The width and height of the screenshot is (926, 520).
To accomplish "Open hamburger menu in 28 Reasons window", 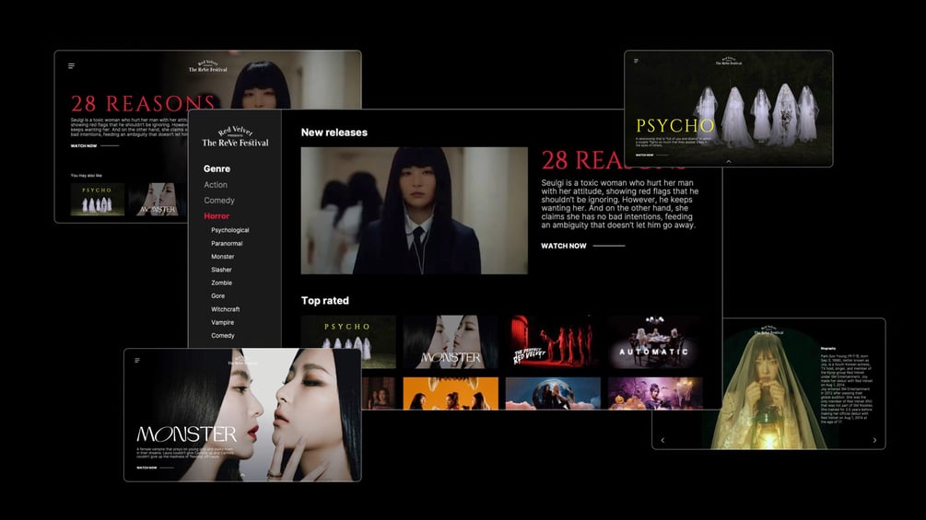I will tap(72, 66).
